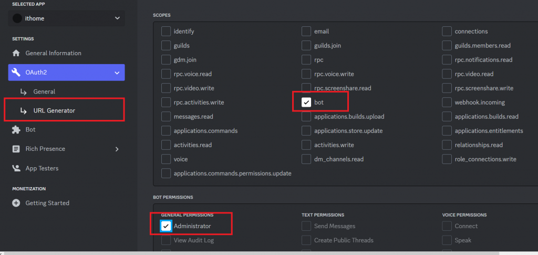Expand the Rich Presence submenu arrow
The image size is (538, 255).
[117, 149]
